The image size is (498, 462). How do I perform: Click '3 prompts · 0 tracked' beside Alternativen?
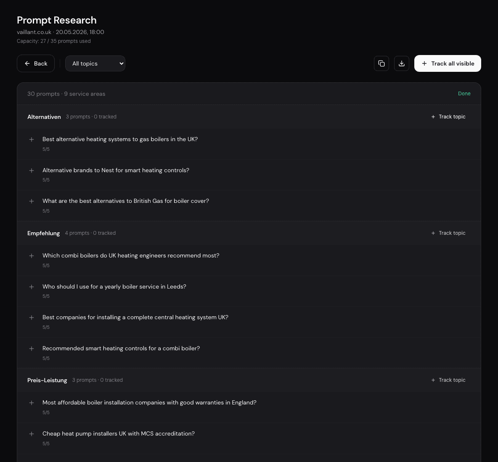91,117
